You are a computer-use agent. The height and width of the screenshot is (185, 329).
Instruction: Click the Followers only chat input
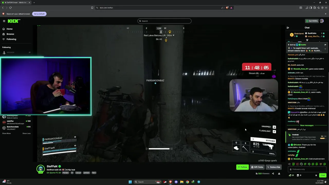coord(307,169)
